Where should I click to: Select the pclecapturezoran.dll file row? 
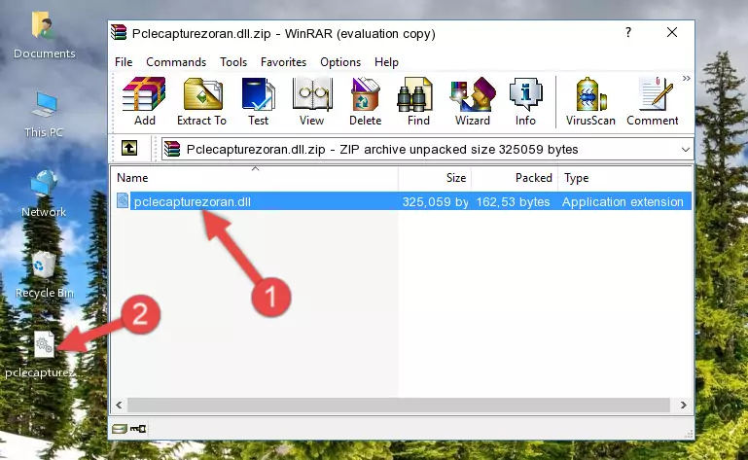click(402, 201)
